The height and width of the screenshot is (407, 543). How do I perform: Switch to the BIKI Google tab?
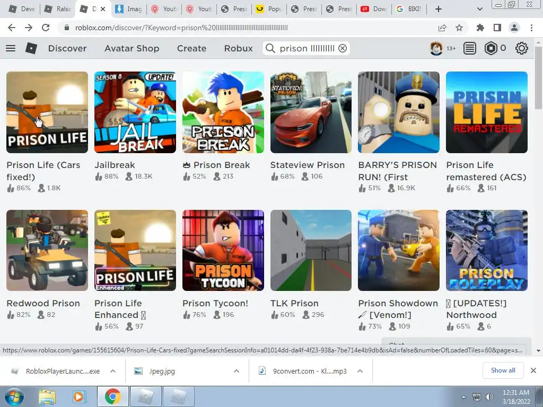coord(409,9)
